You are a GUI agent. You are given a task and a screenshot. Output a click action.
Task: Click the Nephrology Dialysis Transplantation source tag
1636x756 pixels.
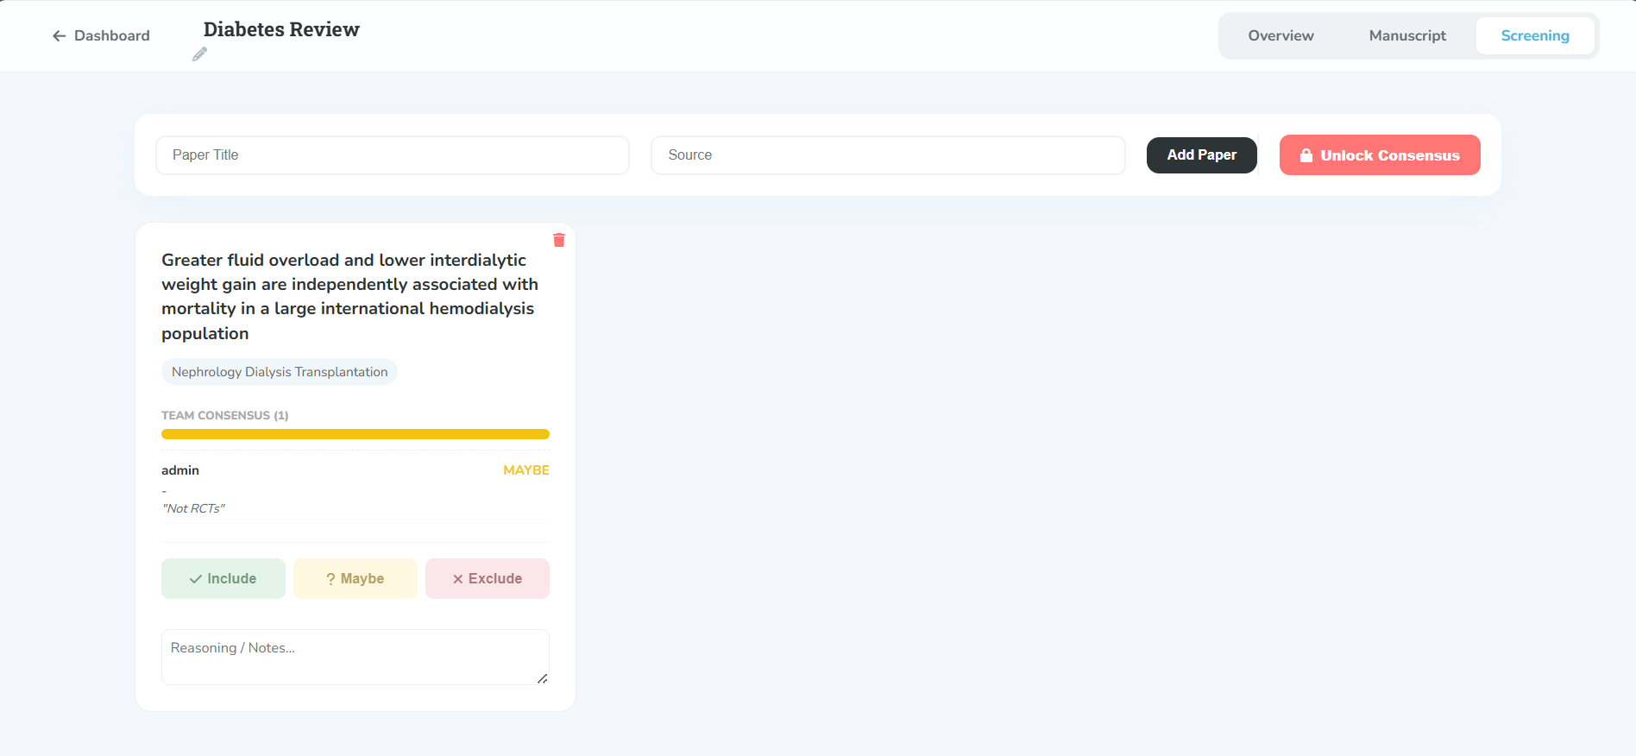coord(280,372)
